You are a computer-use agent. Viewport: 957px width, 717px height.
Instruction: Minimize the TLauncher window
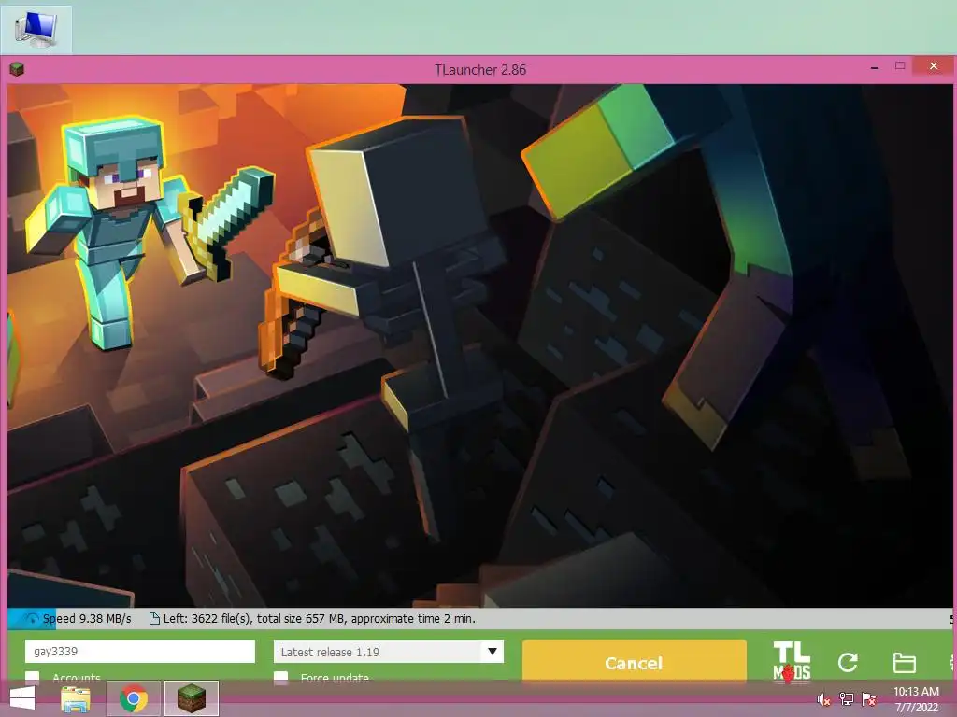(875, 67)
